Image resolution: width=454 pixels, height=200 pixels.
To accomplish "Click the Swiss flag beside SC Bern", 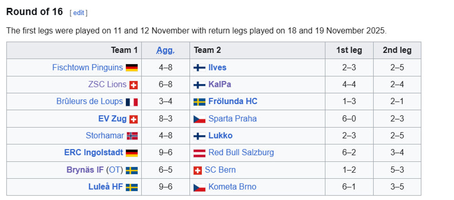I will (x=197, y=170).
